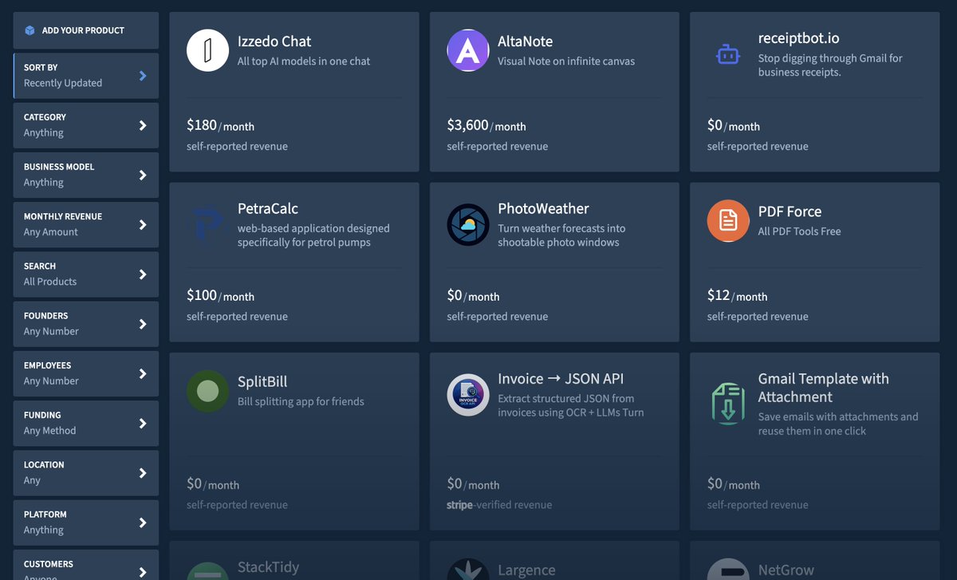Expand the Employees filter chevron
957x580 pixels.
tap(143, 373)
